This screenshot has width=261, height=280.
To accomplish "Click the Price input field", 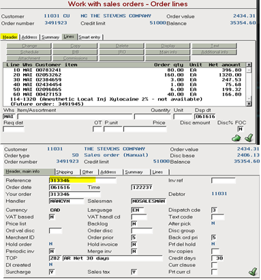I will coord(145,129).
